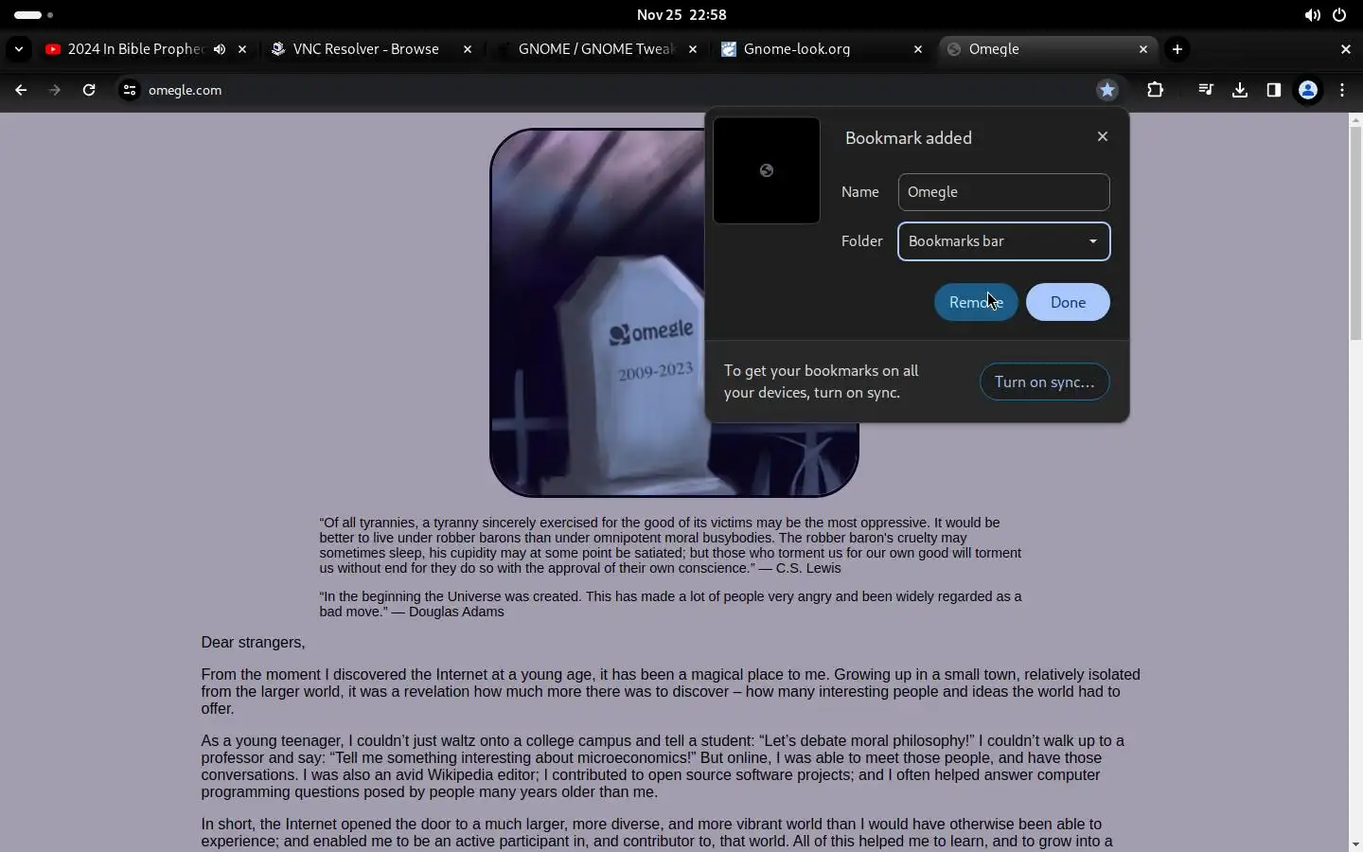Viewport: 1363px width, 852px height.
Task: Click the scrollbar down arrow
Action: point(1355,843)
